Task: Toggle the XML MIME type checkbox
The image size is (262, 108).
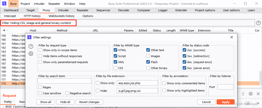Action: [115, 62]
